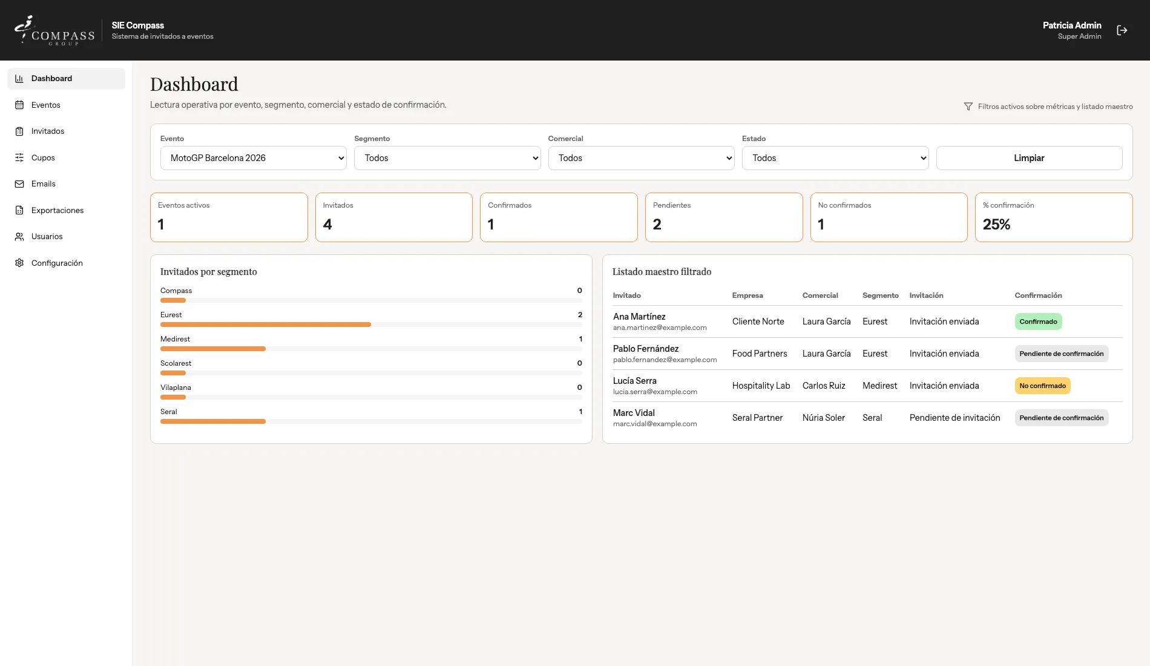Click the Eventos activos card
The image size is (1150, 666).
(x=229, y=217)
